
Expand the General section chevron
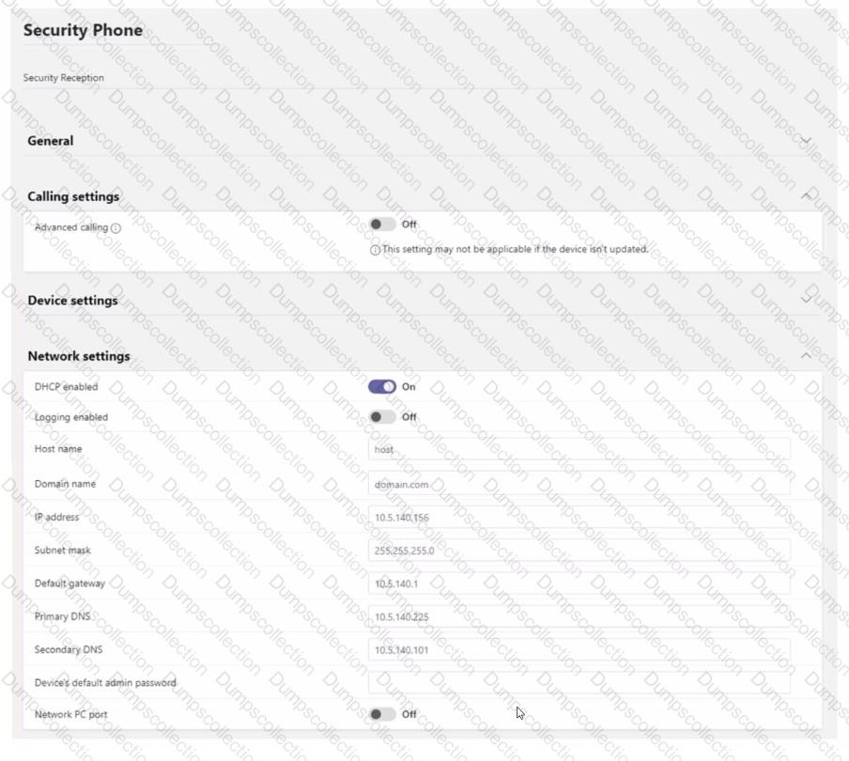(805, 141)
